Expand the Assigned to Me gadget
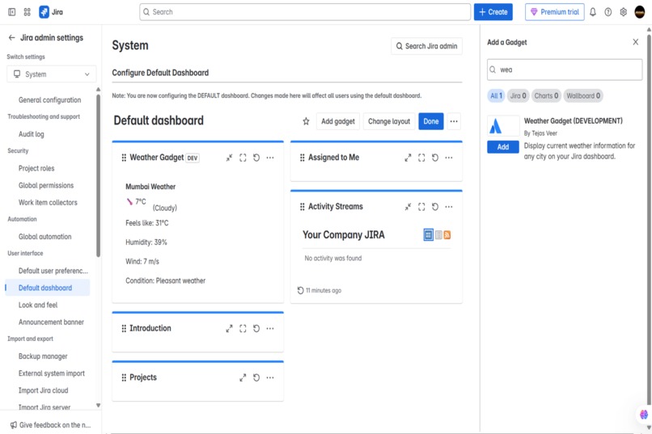Viewport: 652px width, 434px height. point(408,158)
